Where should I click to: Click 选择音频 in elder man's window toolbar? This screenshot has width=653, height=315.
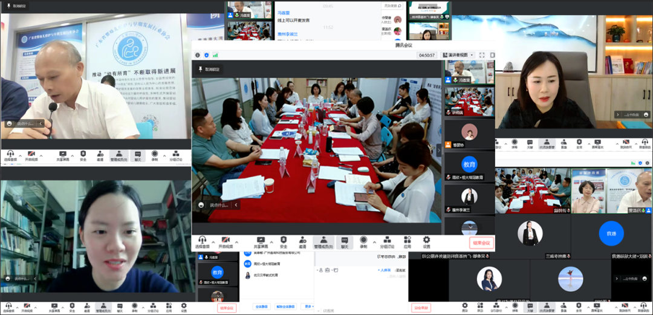tap(11, 156)
